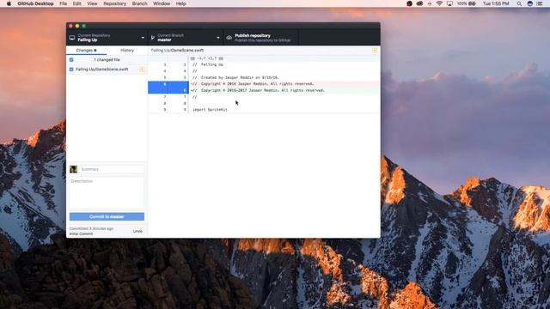Screen dimensions: 550x309
Task: Select the added 2016-2017 copyright diff line
Action: (284, 90)
